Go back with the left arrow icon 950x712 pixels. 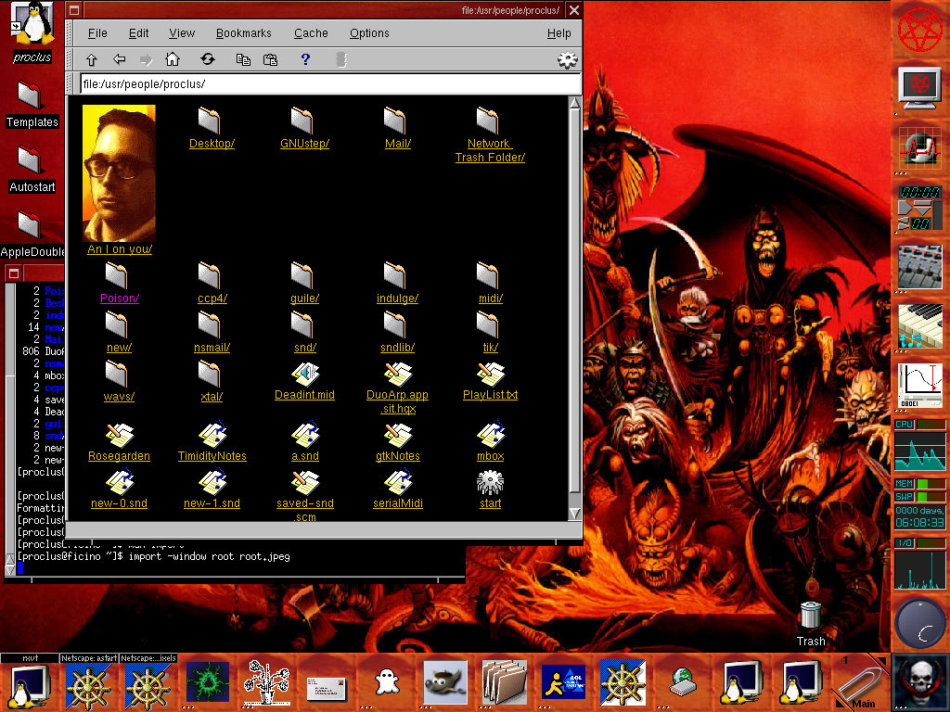pos(120,59)
